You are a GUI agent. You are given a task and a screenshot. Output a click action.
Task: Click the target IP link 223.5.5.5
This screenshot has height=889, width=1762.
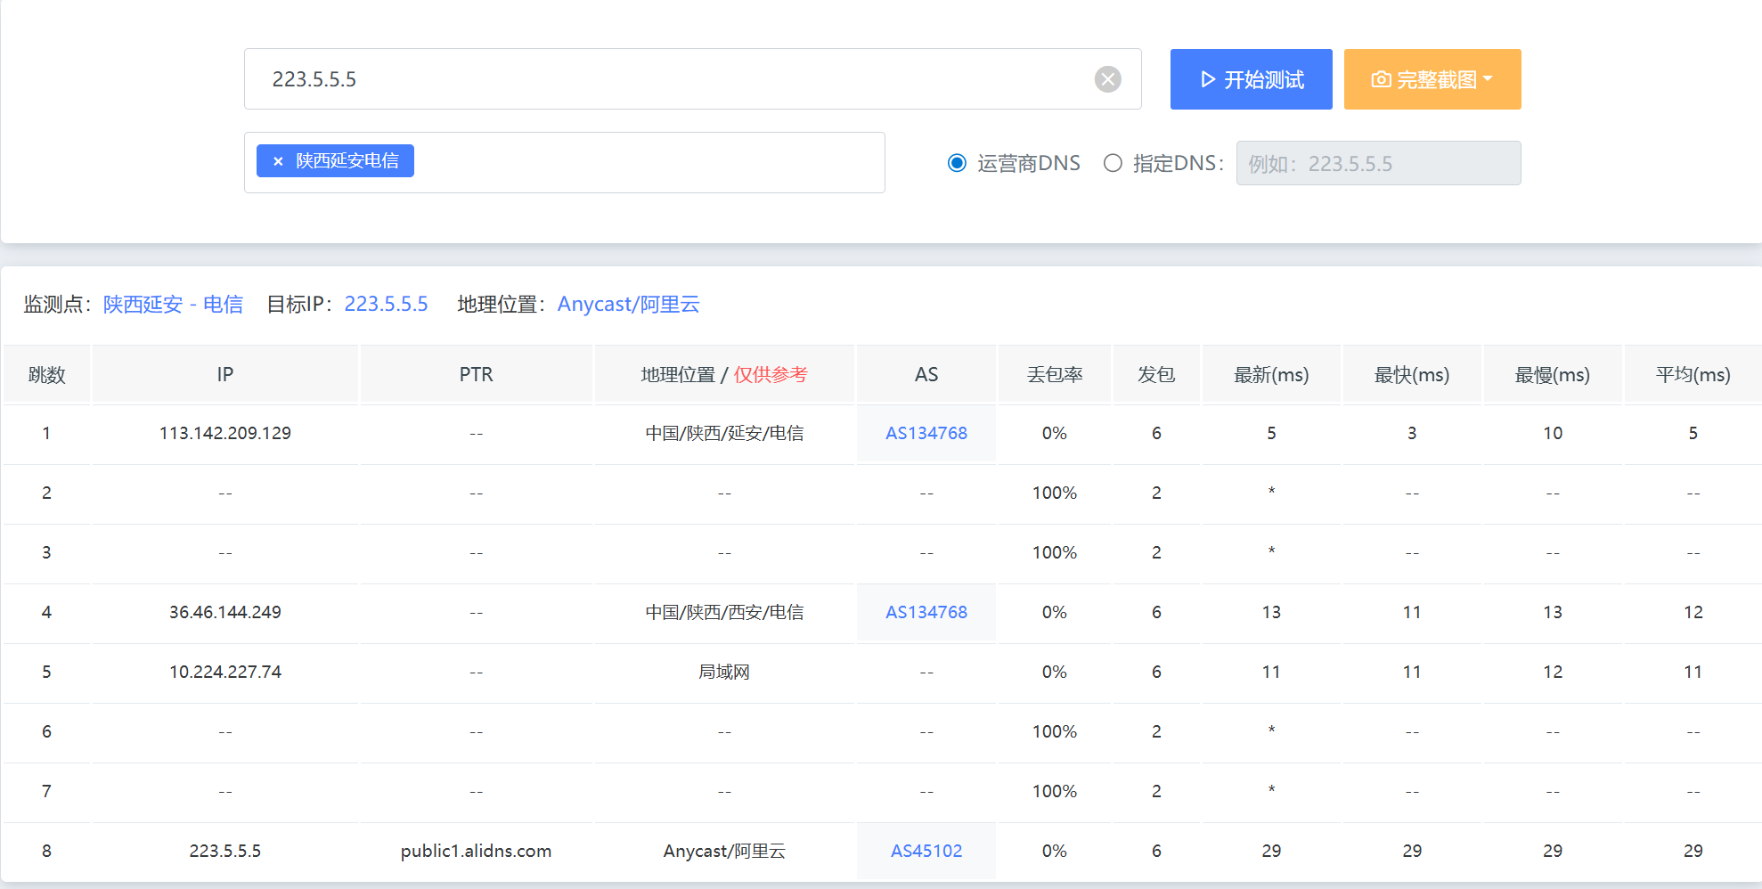387,304
